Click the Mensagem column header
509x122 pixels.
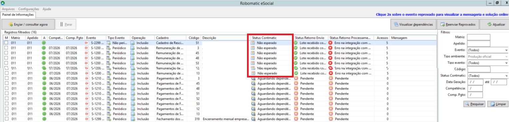pos(413,38)
